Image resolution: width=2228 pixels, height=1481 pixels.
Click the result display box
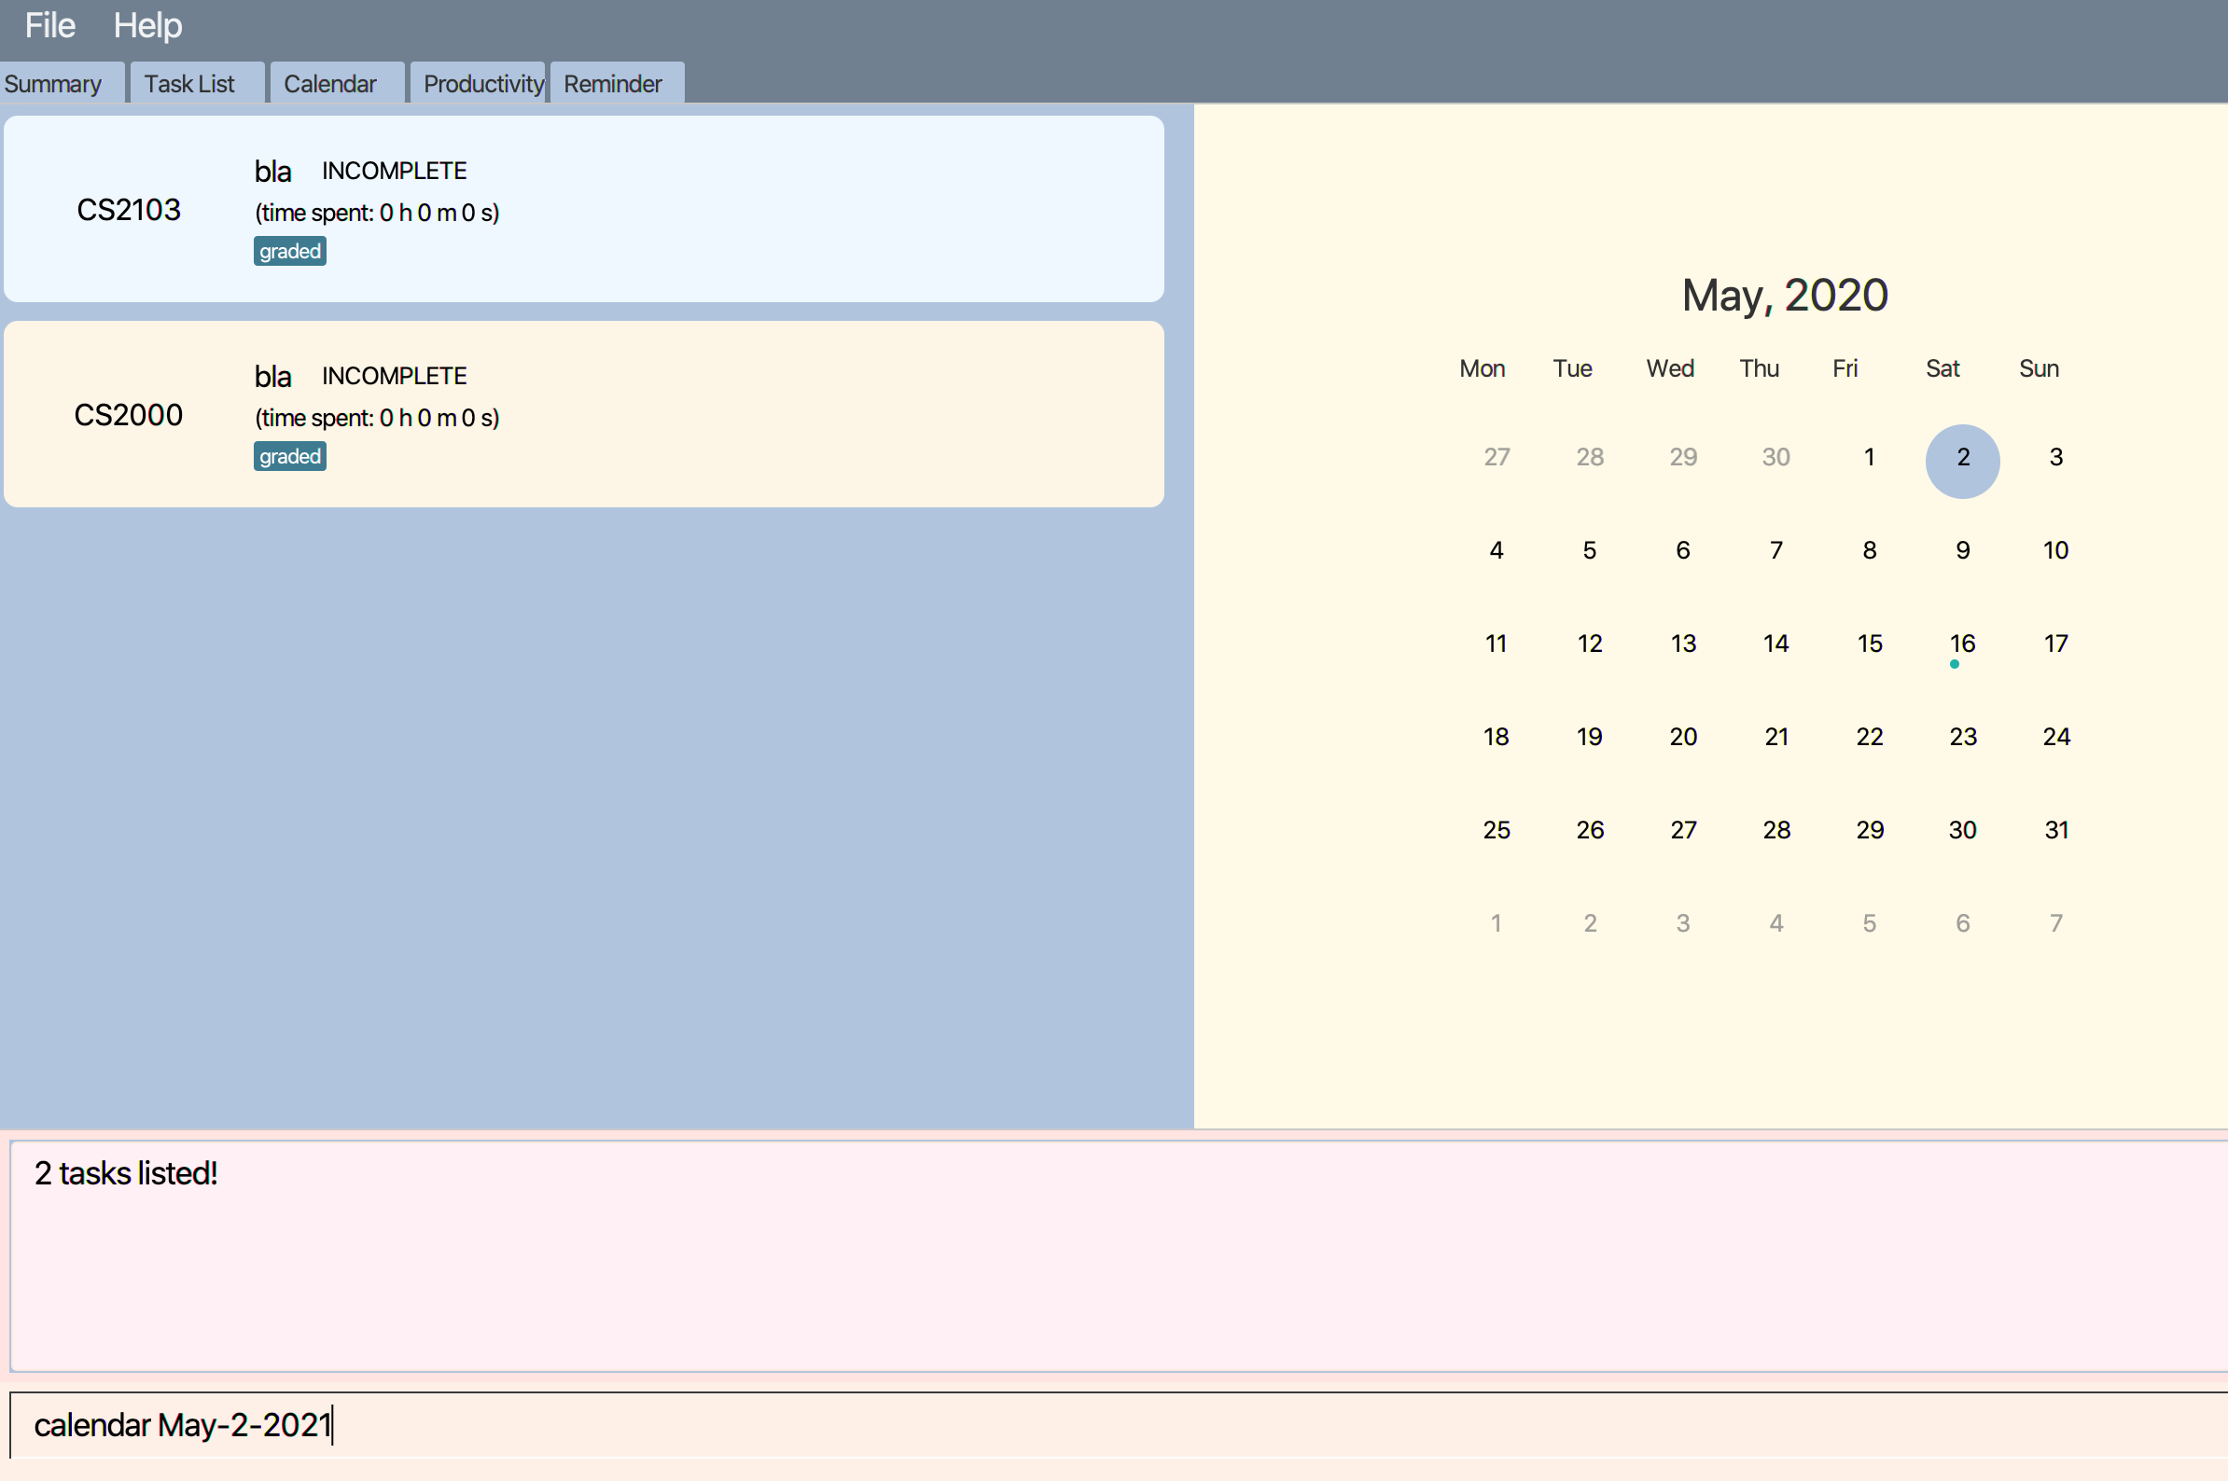1115,1256
